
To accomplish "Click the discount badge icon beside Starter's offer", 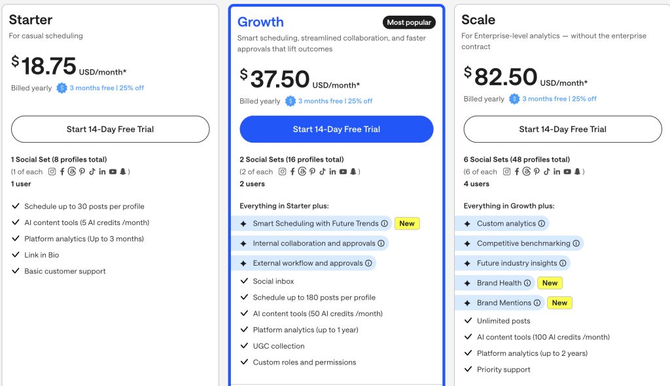I will 62,88.
